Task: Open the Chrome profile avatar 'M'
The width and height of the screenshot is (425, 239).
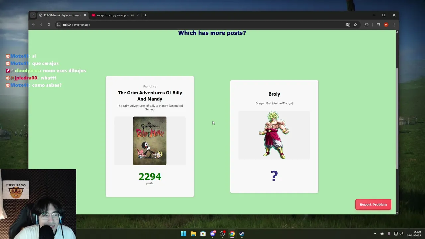Action: 386,25
